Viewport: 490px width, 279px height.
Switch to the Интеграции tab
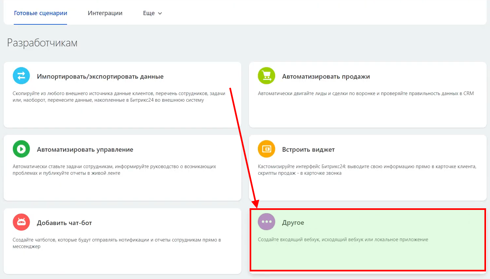pos(105,13)
